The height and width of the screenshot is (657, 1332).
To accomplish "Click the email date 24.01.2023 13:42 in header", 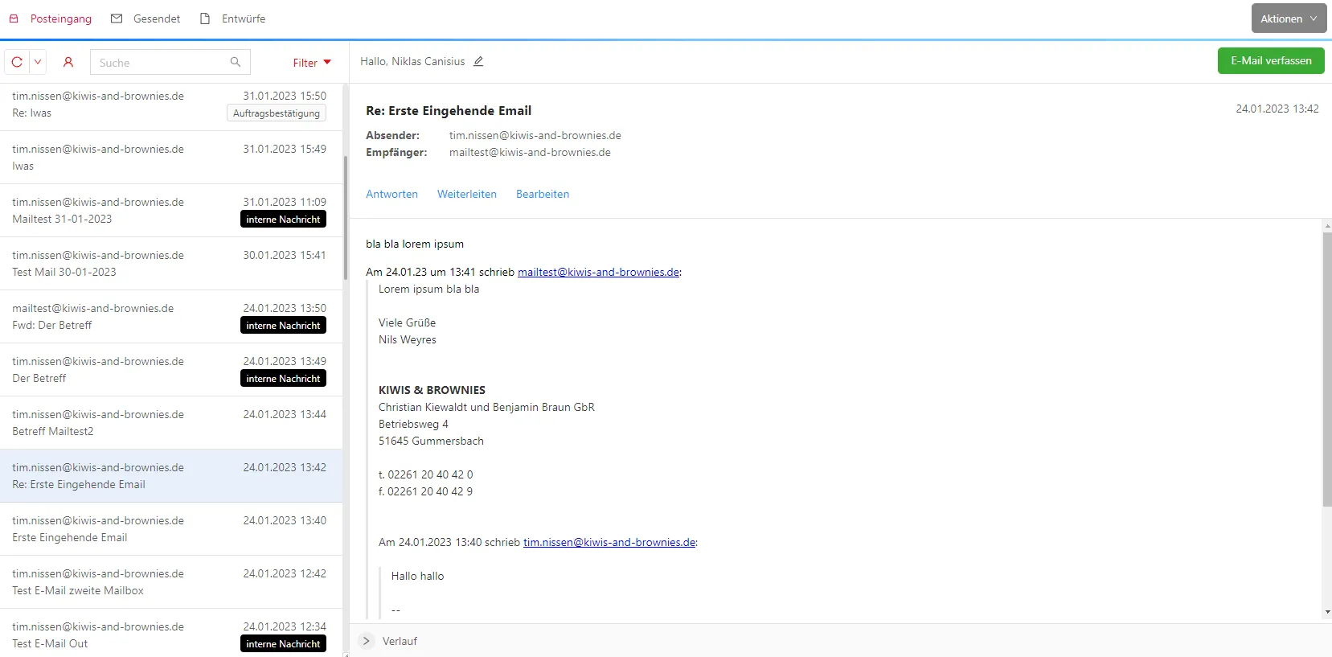I will pyautogui.click(x=1277, y=109).
